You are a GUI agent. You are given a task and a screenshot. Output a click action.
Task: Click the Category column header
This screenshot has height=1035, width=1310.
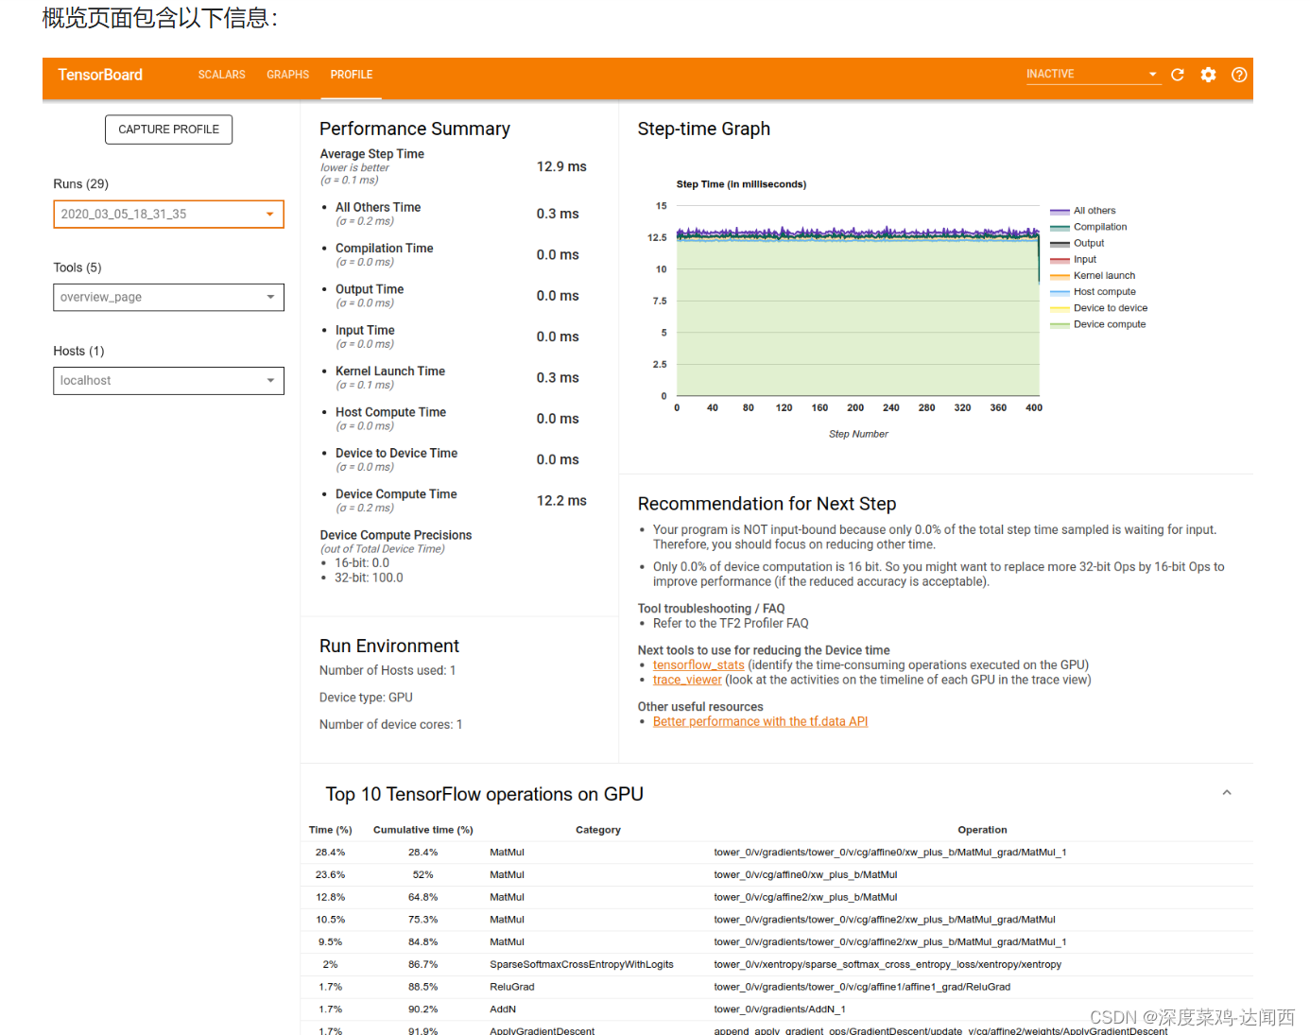[x=598, y=830]
